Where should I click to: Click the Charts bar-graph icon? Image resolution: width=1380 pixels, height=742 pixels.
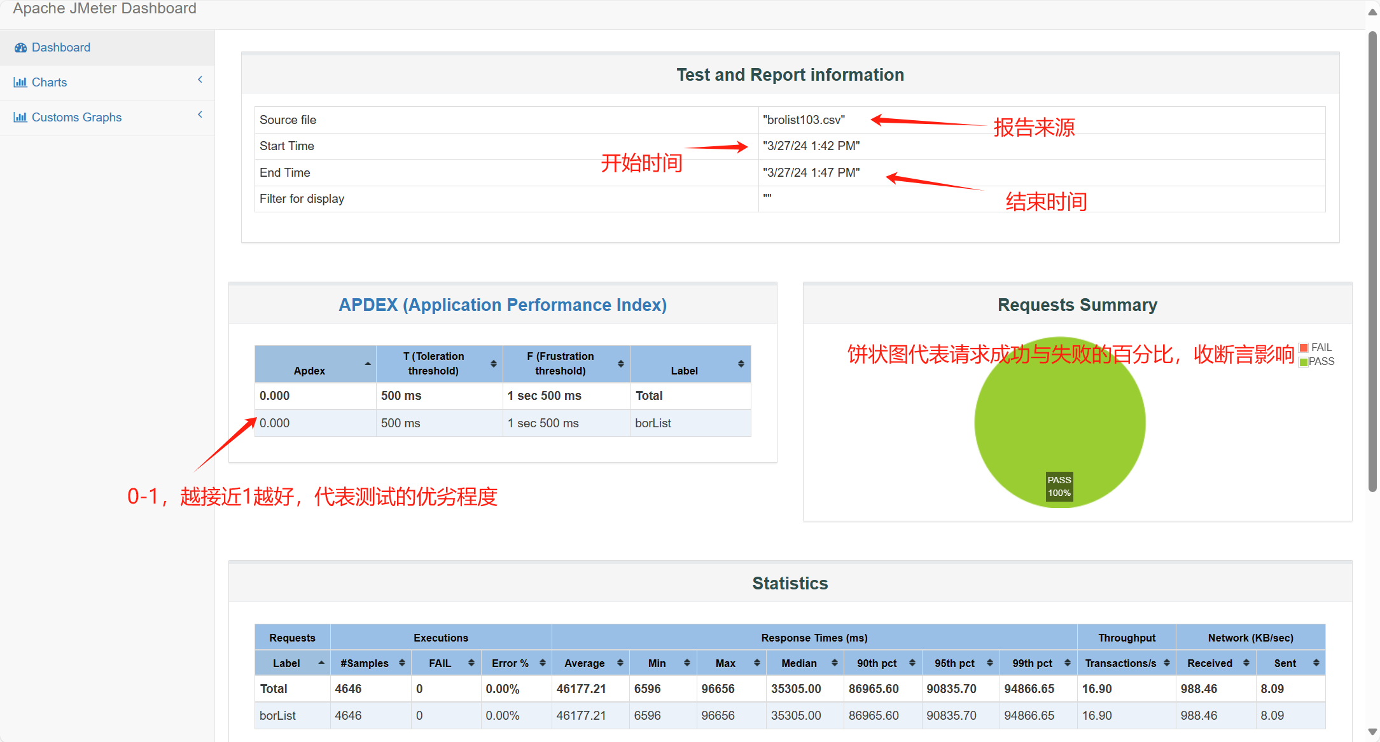tap(20, 83)
